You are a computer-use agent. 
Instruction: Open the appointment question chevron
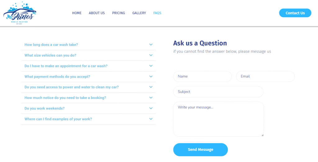coord(151,66)
